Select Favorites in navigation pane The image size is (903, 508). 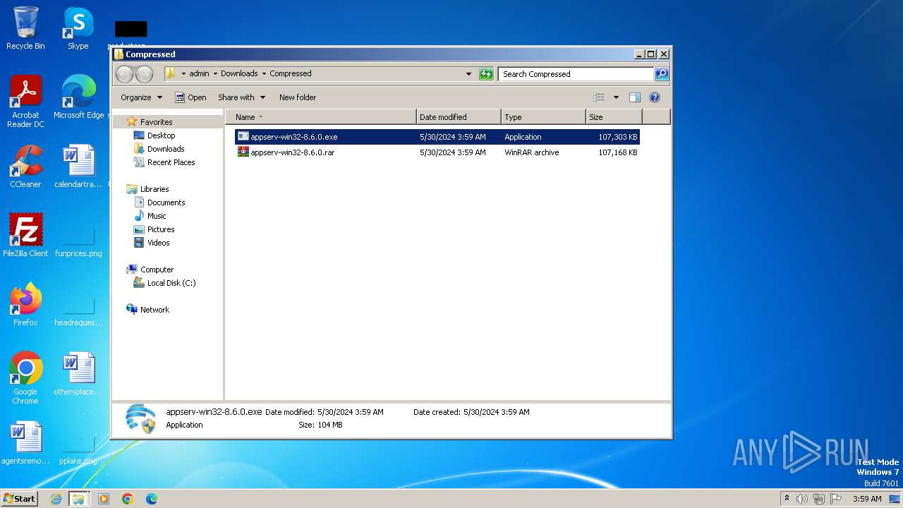point(156,122)
